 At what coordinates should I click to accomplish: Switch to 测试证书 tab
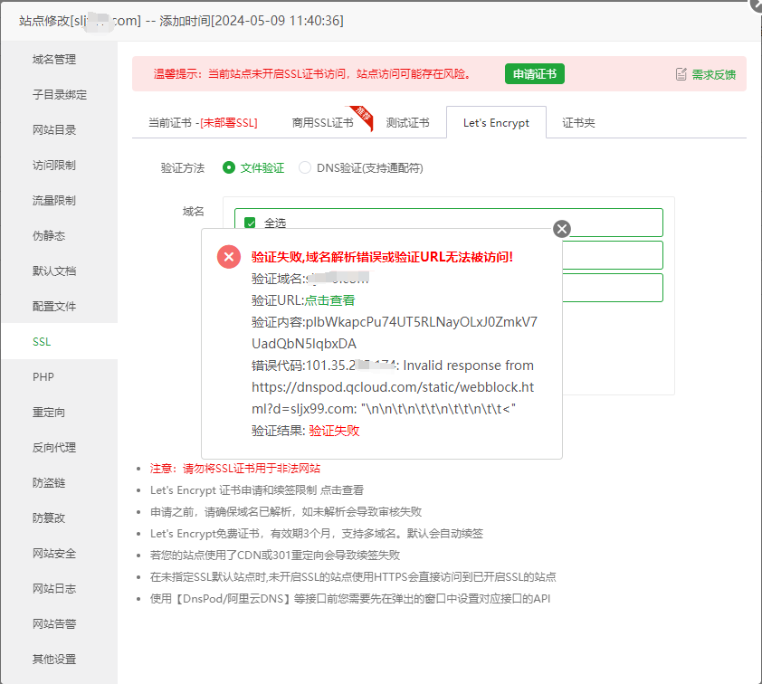tap(408, 123)
